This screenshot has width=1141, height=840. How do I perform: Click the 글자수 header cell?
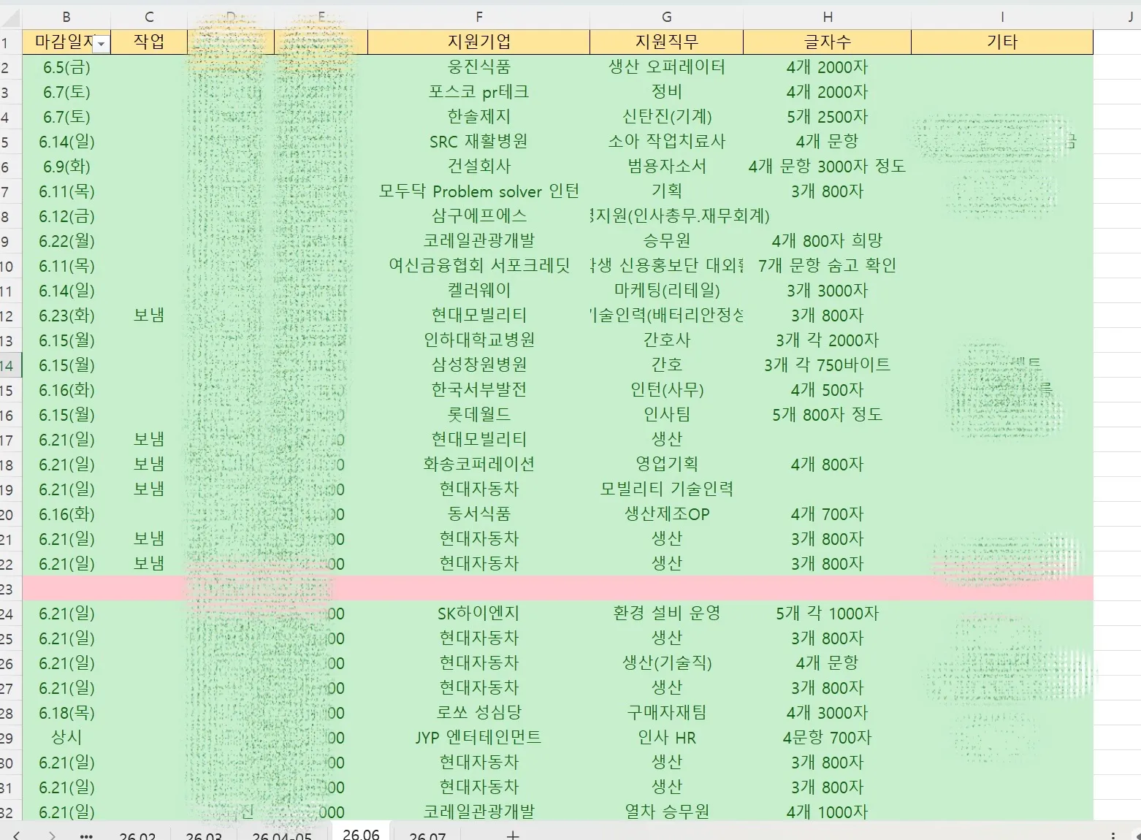827,42
